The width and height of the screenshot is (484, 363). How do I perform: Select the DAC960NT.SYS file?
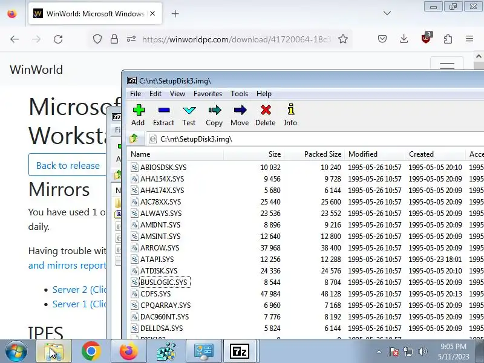[x=165, y=316]
